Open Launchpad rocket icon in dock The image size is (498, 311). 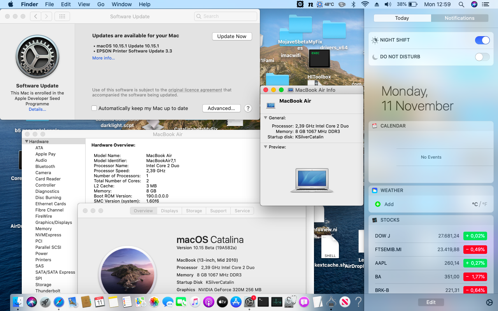tap(45, 301)
